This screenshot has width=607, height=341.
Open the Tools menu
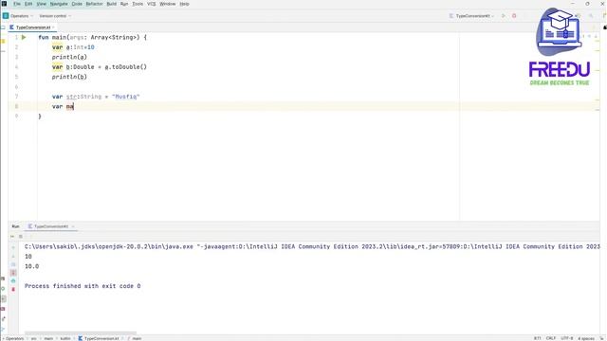click(138, 4)
